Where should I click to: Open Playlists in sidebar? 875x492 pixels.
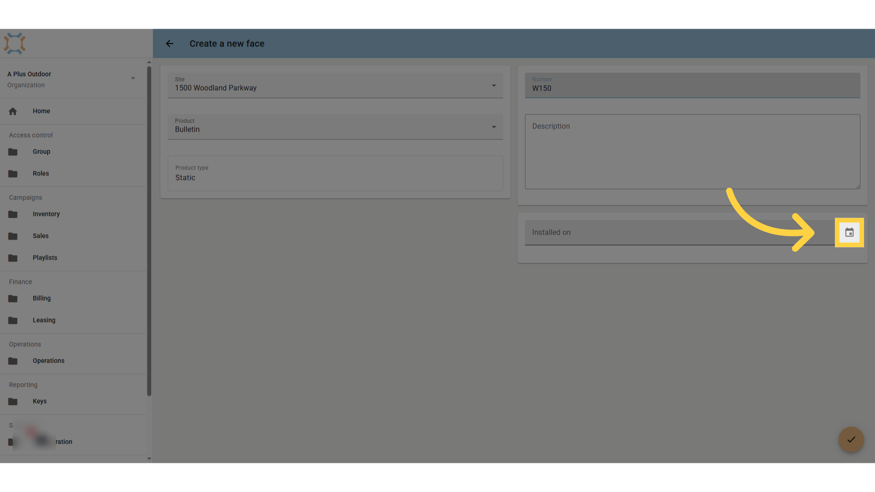73,258
